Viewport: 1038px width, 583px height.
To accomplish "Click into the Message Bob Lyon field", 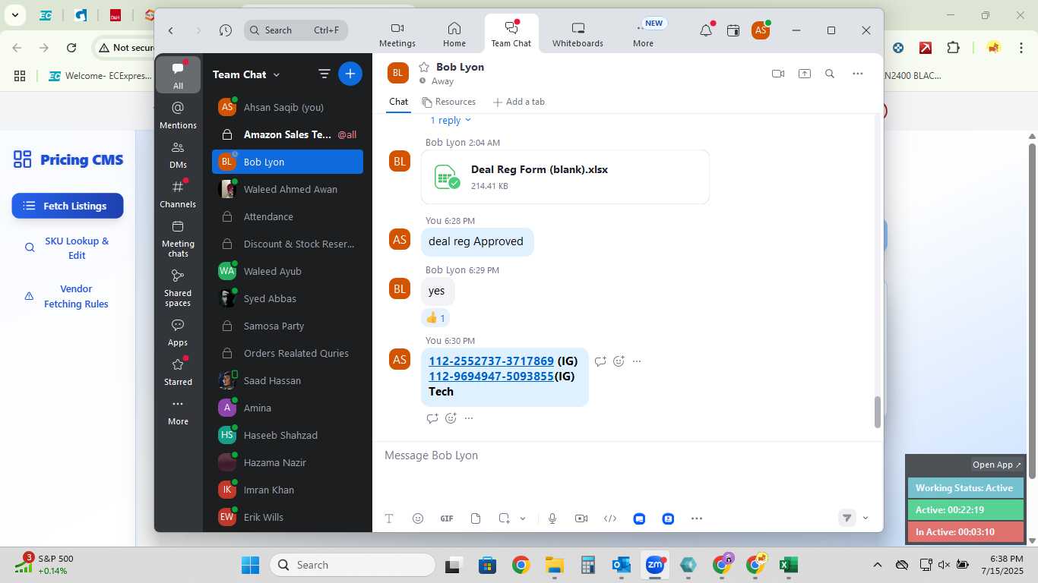I will click(x=628, y=455).
